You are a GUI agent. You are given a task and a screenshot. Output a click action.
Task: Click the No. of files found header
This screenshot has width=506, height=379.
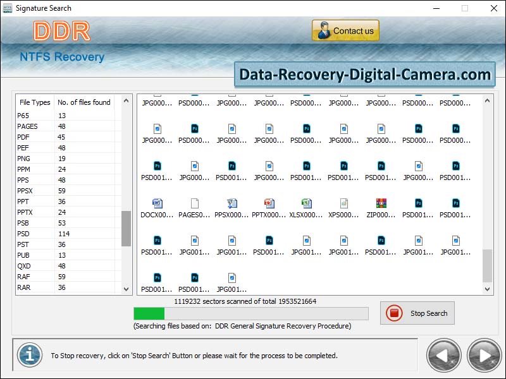coord(83,102)
